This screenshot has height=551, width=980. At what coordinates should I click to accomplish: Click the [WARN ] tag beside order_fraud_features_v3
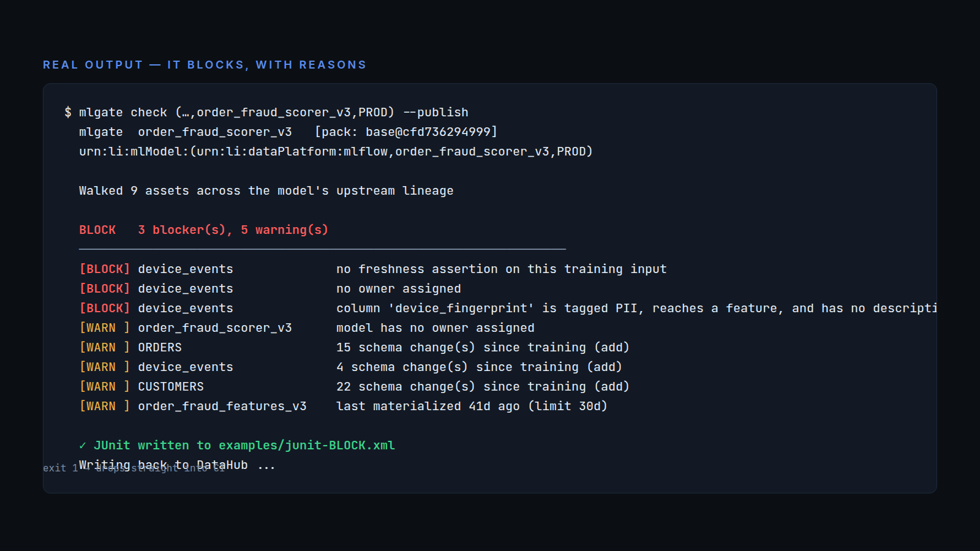point(105,407)
